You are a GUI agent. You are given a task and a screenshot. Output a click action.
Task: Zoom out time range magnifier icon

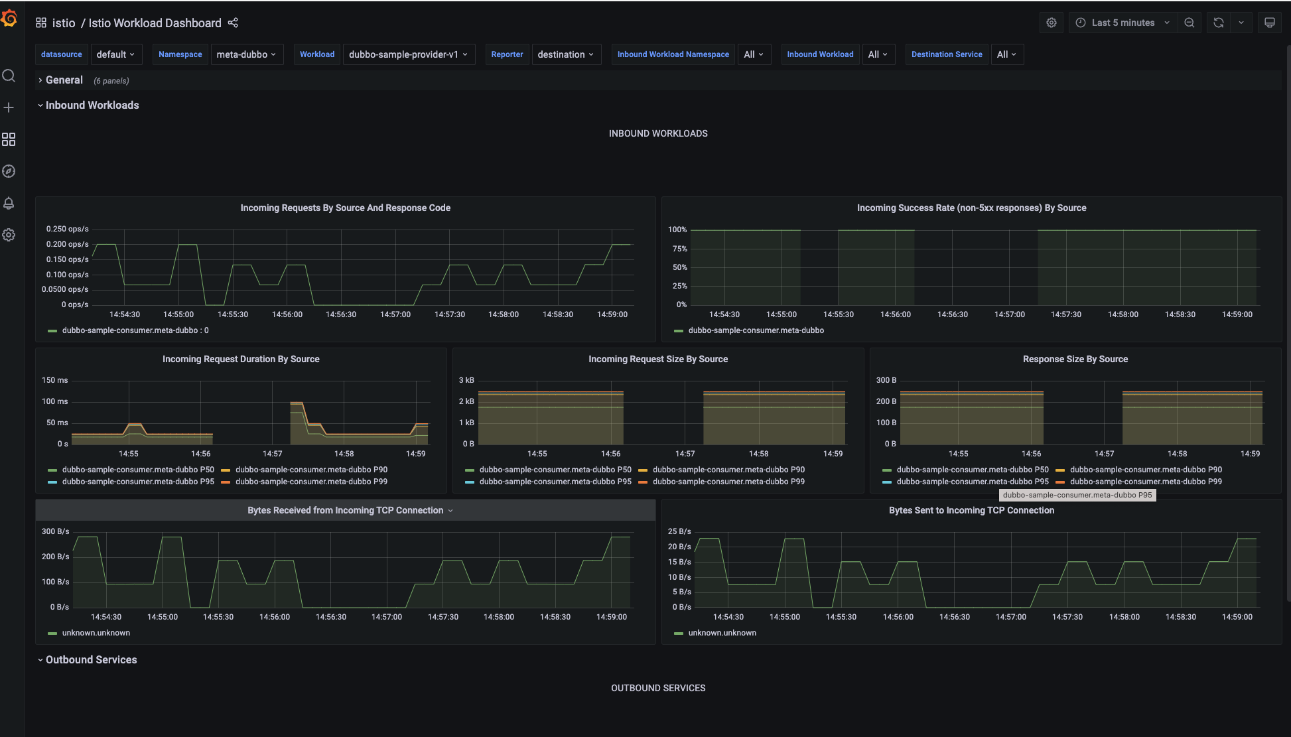coord(1189,23)
